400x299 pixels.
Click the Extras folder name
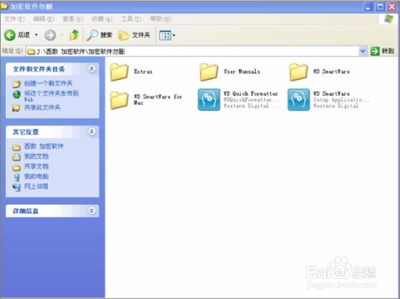[143, 72]
